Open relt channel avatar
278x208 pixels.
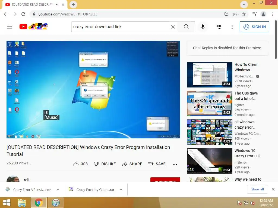(13, 179)
